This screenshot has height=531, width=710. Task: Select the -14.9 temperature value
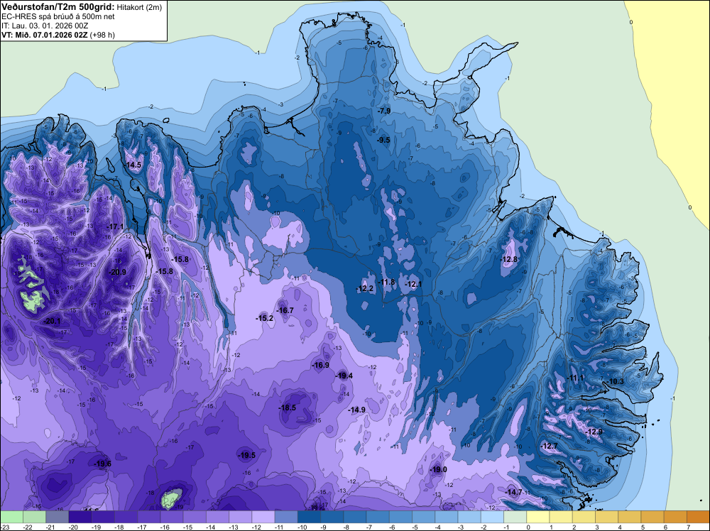point(357,409)
